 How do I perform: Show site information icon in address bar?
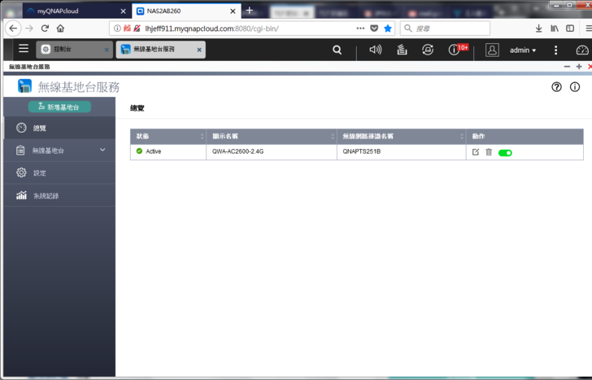(x=117, y=28)
